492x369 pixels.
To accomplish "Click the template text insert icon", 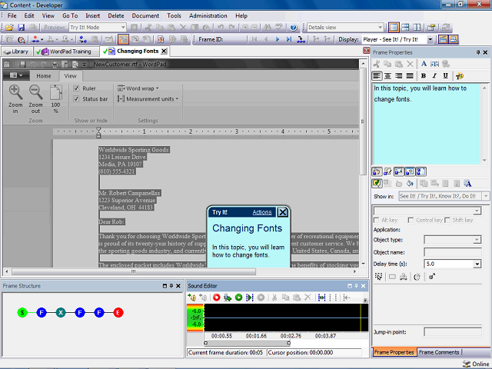I will (434, 64).
